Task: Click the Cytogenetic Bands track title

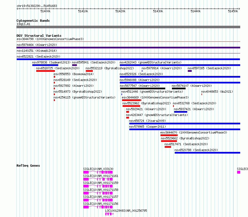Action: [x=33, y=21]
